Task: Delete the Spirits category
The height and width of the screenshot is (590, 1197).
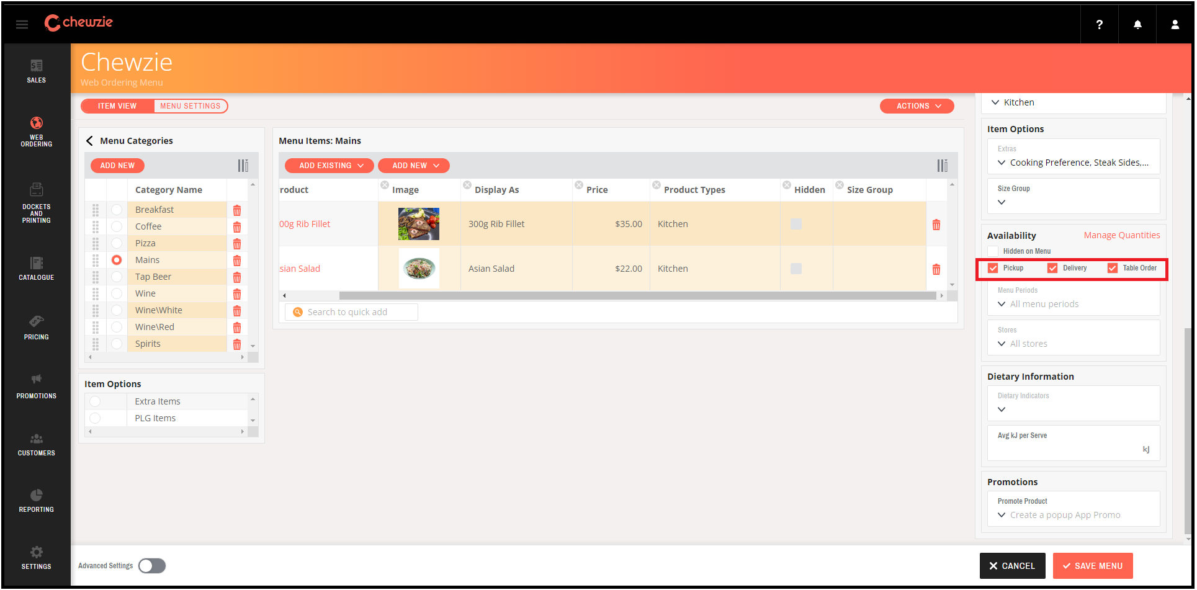Action: click(x=237, y=344)
